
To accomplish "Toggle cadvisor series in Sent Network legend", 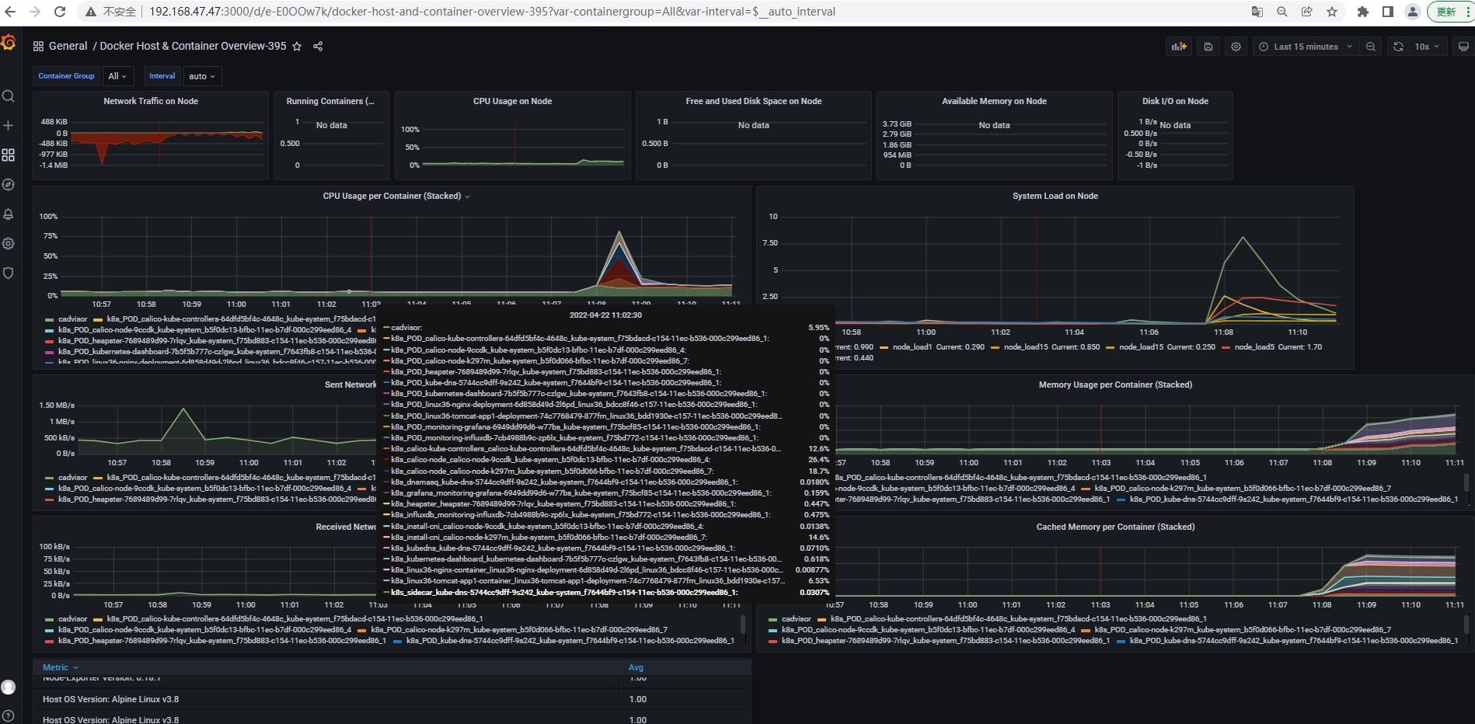I will point(72,478).
